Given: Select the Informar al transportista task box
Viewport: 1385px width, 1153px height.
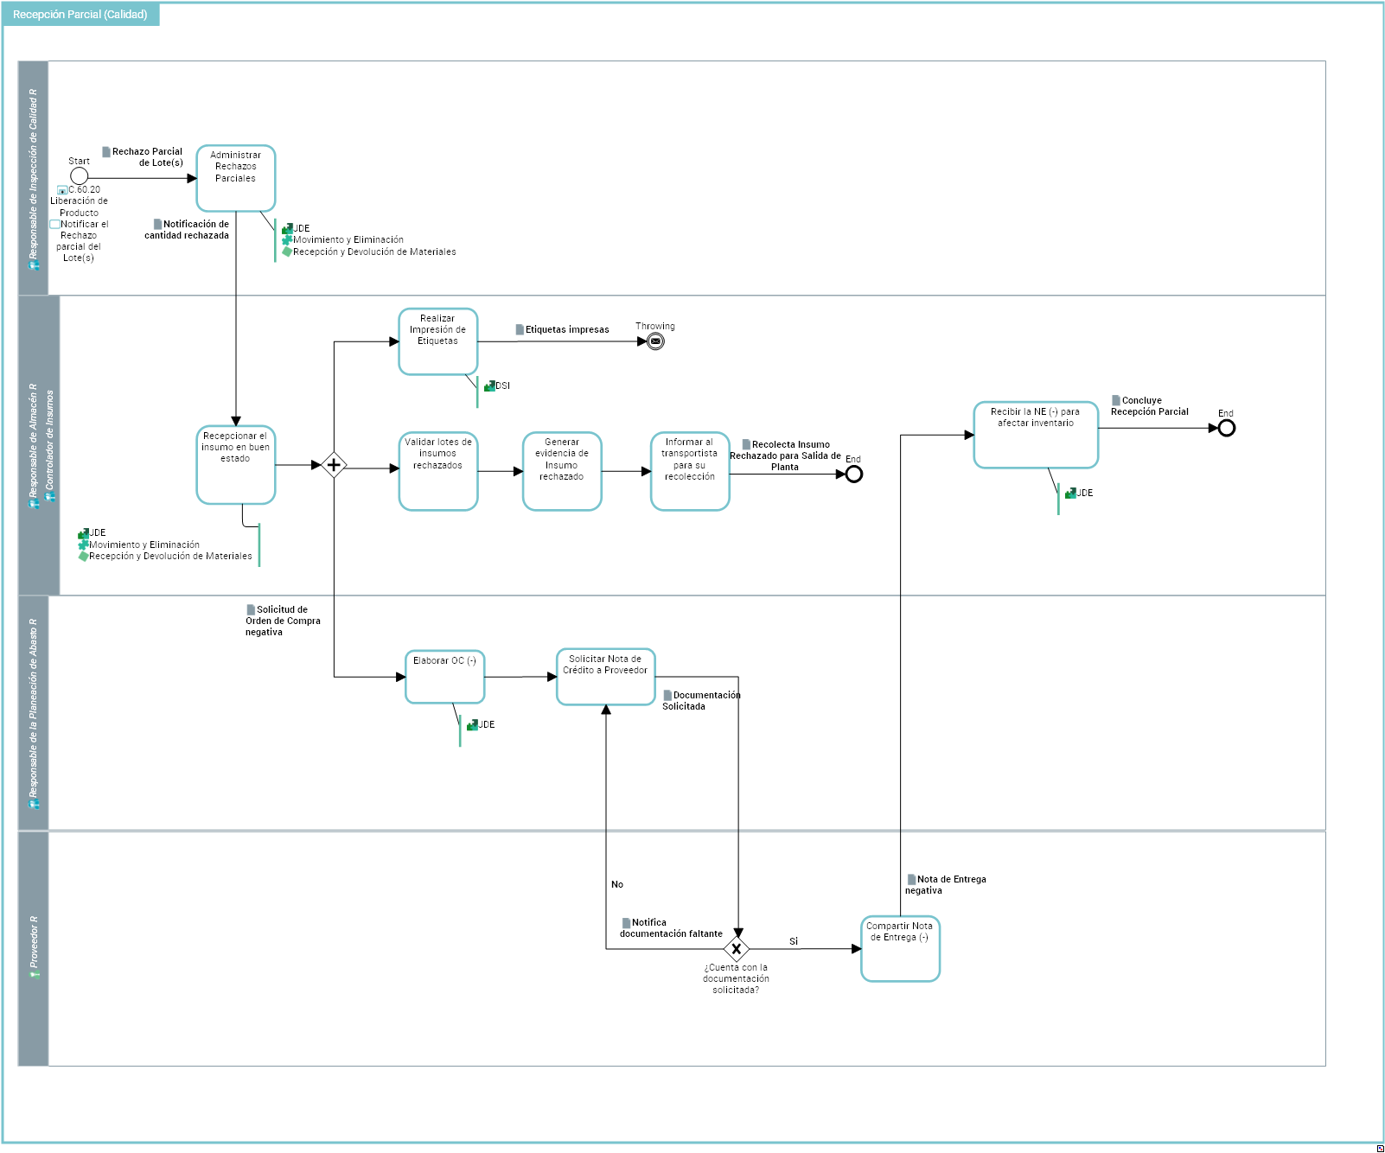Looking at the screenshot, I should click(690, 471).
